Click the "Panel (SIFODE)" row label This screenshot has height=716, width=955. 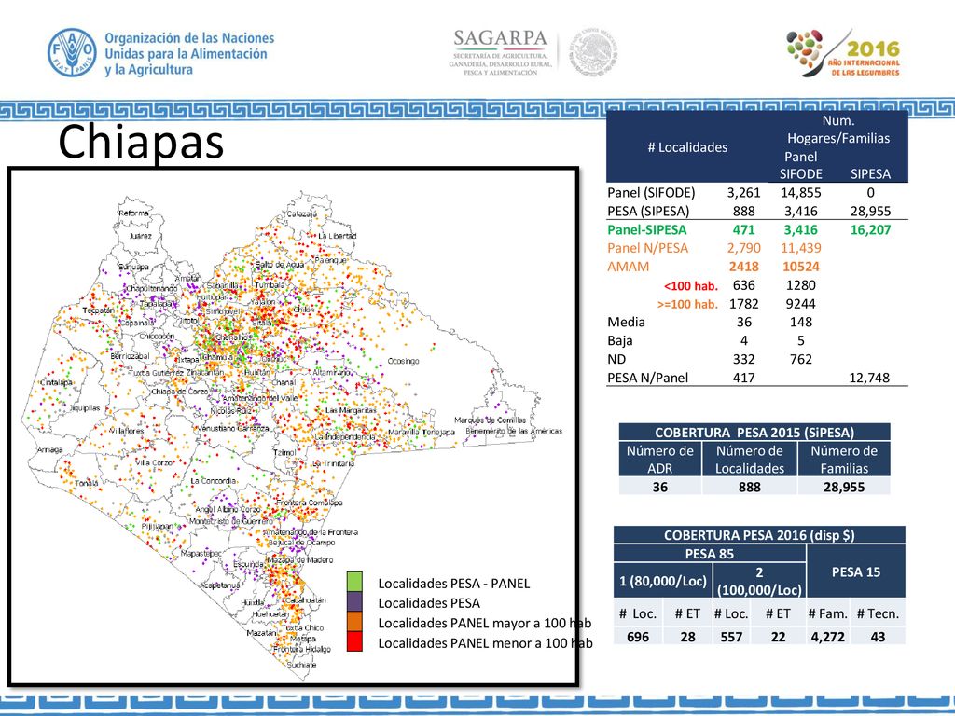(x=651, y=193)
